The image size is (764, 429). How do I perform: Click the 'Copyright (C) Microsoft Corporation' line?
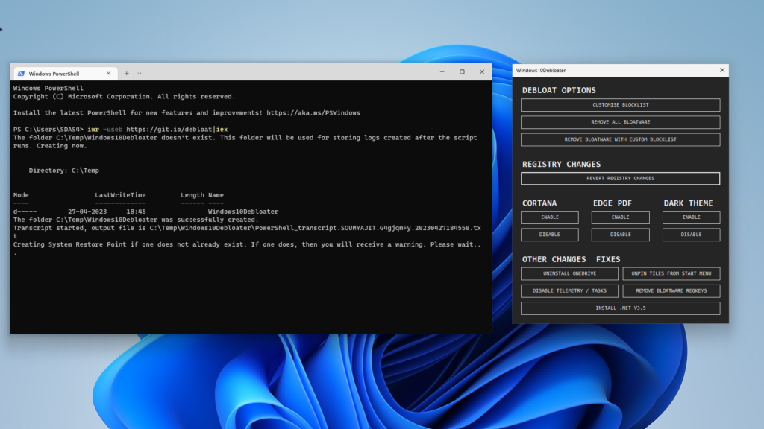[125, 97]
